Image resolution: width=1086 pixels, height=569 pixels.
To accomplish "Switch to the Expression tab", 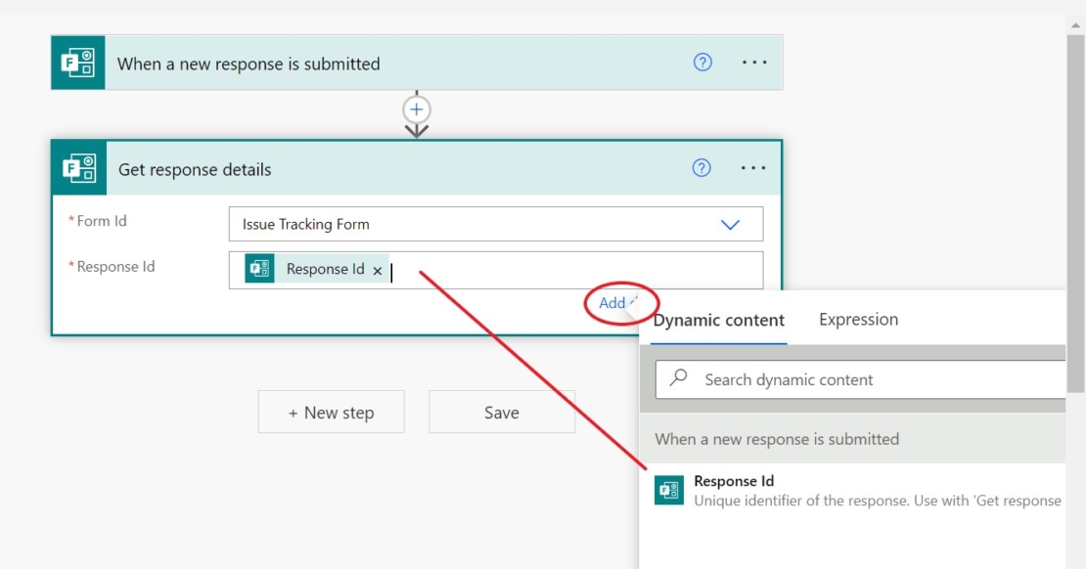I will (x=858, y=319).
